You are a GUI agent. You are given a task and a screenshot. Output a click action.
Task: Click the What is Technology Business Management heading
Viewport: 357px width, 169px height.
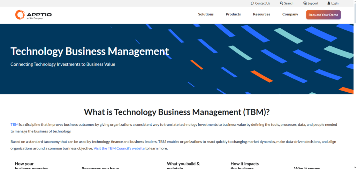coord(177,112)
